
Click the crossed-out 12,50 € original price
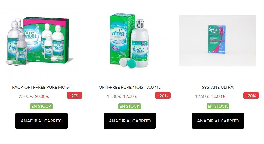[202, 96]
